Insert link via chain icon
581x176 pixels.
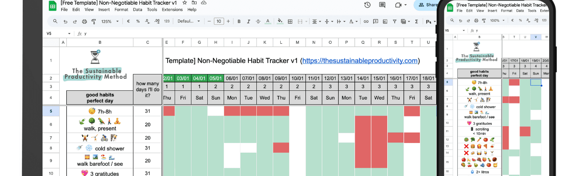pyautogui.click(x=366, y=21)
